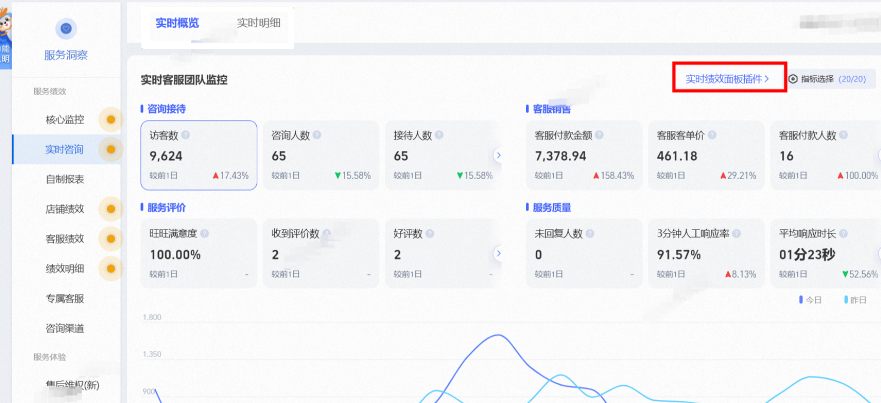Select the 未回复人数 metric card
881x403 pixels.
pyautogui.click(x=584, y=253)
